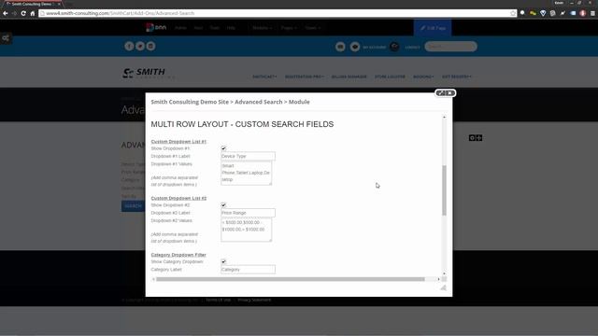The height and width of the screenshot is (336, 598).
Task: Click the light blue extension icon
Action: click(573, 13)
